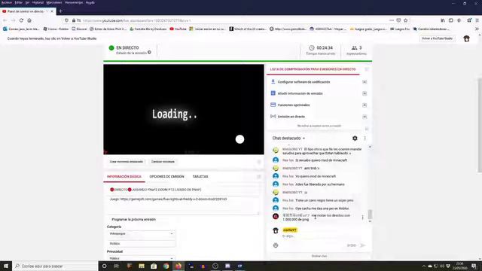Click the Emisión en directo broadcast icon
Screen dimensions: 482x271
(273, 117)
